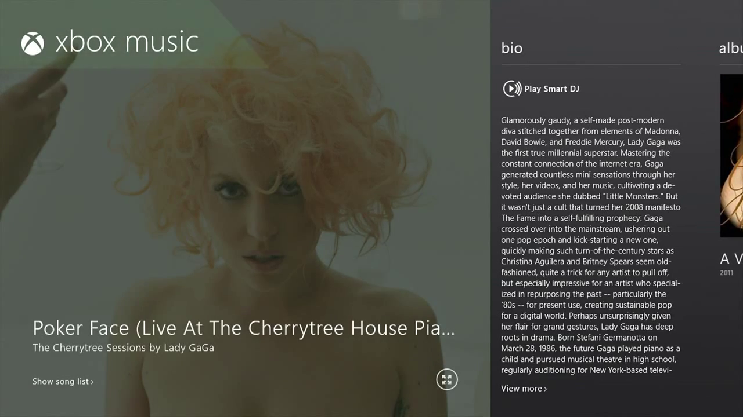Select the bio section header
Viewport: 743px width, 417px height.
(x=512, y=48)
